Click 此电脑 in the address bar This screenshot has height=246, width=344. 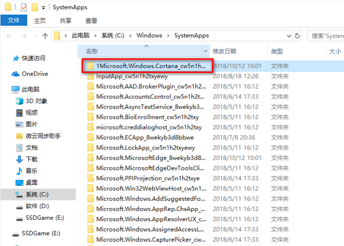click(80, 36)
